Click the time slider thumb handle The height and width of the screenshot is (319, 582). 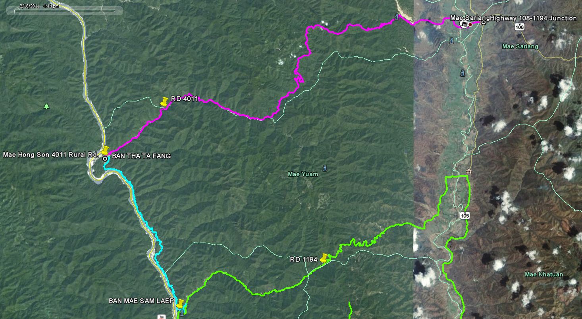[x=17, y=11]
